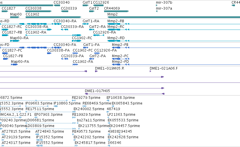Click the EP07903.3prime EST label
This screenshot has width=240, height=147.
pos(49,115)
